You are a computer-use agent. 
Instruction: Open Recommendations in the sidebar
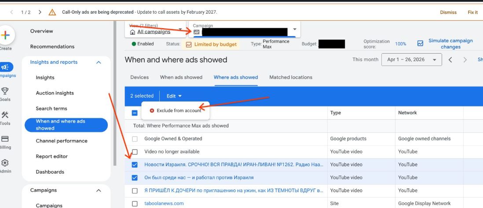coord(52,47)
